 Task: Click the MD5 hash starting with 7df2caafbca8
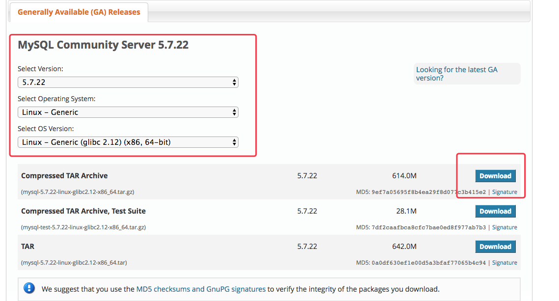coord(428,227)
